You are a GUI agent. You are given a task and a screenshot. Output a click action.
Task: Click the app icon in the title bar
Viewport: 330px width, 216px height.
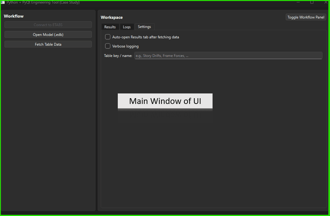tap(3, 2)
